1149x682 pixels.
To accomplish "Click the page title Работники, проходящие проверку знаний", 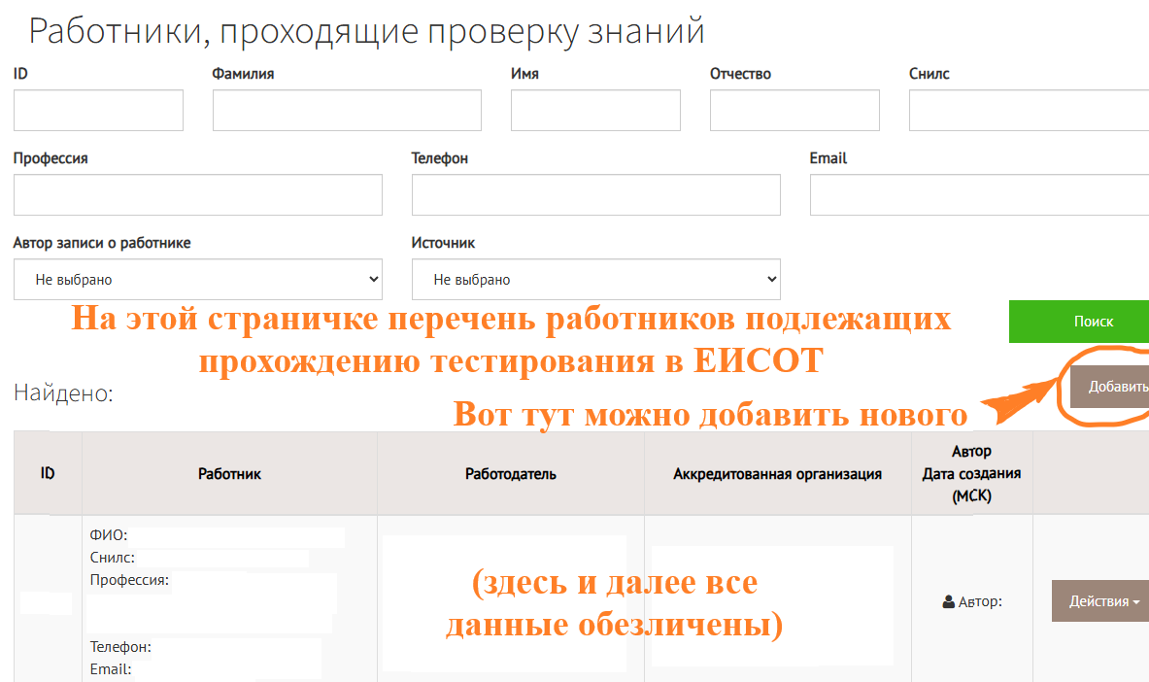I will coord(366,31).
